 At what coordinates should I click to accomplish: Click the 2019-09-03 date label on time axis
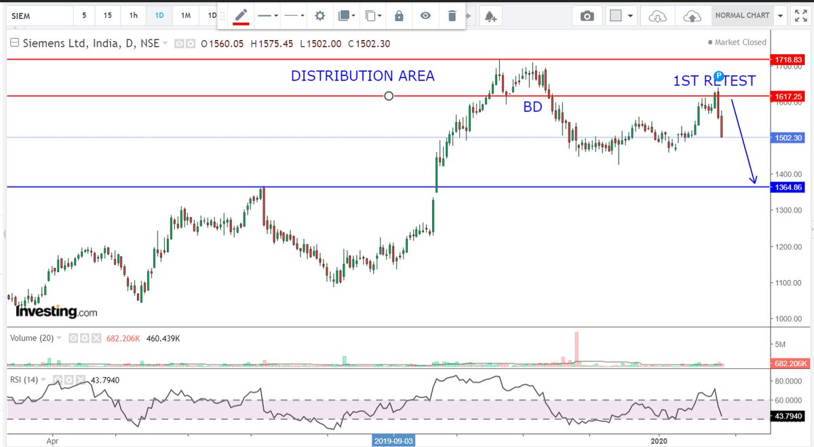point(393,441)
